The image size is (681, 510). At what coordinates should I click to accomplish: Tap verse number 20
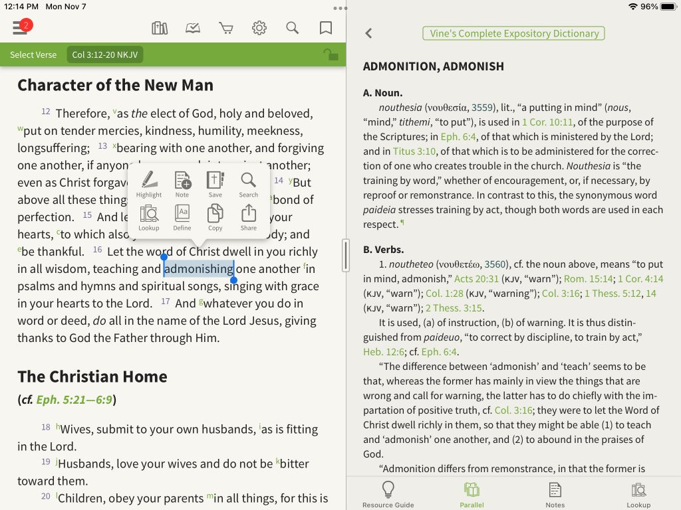point(46,496)
